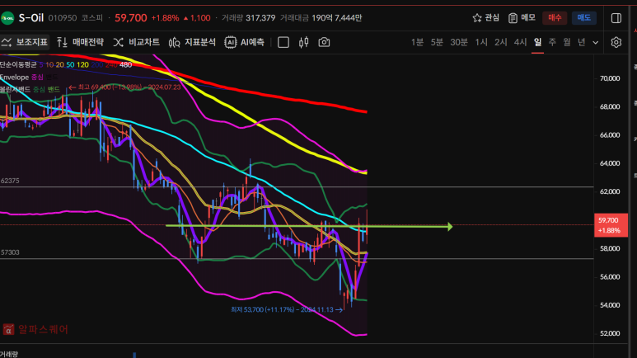The image size is (637, 358).
Task: Click the 최저 53,700 low price annotation
Action: pos(287,309)
